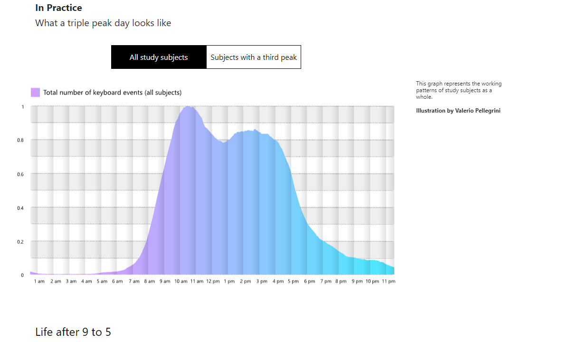The width and height of the screenshot is (570, 342).
Task: Click the 4 am x-axis label
Action: coord(86,281)
